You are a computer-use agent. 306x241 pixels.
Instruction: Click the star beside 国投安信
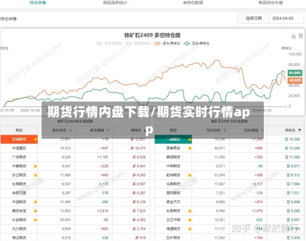coord(35,211)
